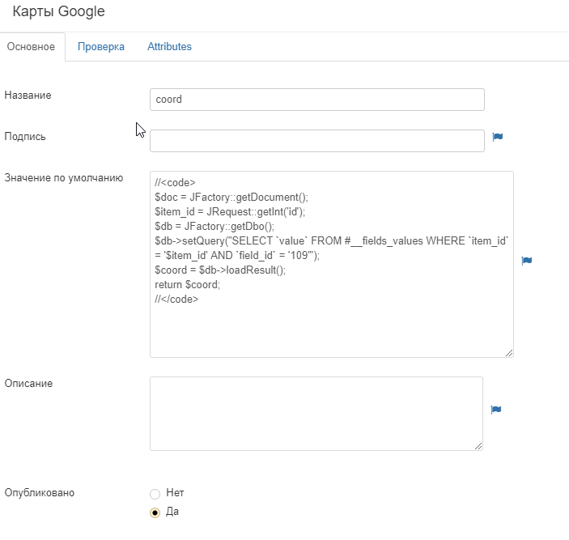The height and width of the screenshot is (540, 569).
Task: Click the Значение по умолчанию label
Action: click(x=63, y=178)
